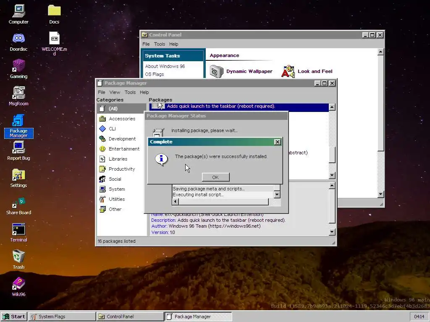Choose the Productivity category icon
The width and height of the screenshot is (430, 322).
point(102,169)
